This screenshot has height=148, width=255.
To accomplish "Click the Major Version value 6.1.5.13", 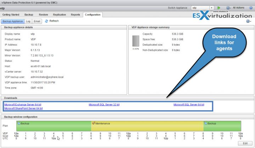I will (35, 50).
